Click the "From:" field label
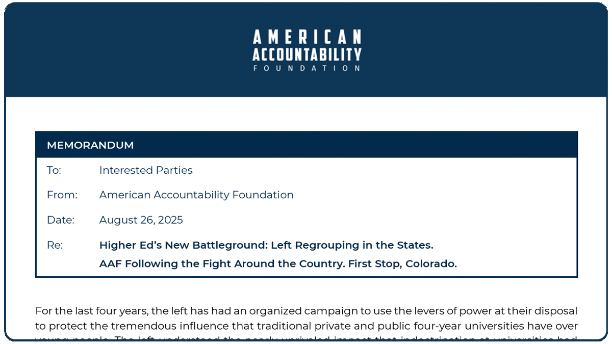This screenshot has width=612, height=344. pyautogui.click(x=62, y=195)
